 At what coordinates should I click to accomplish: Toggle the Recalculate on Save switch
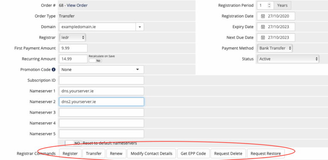point(95,60)
